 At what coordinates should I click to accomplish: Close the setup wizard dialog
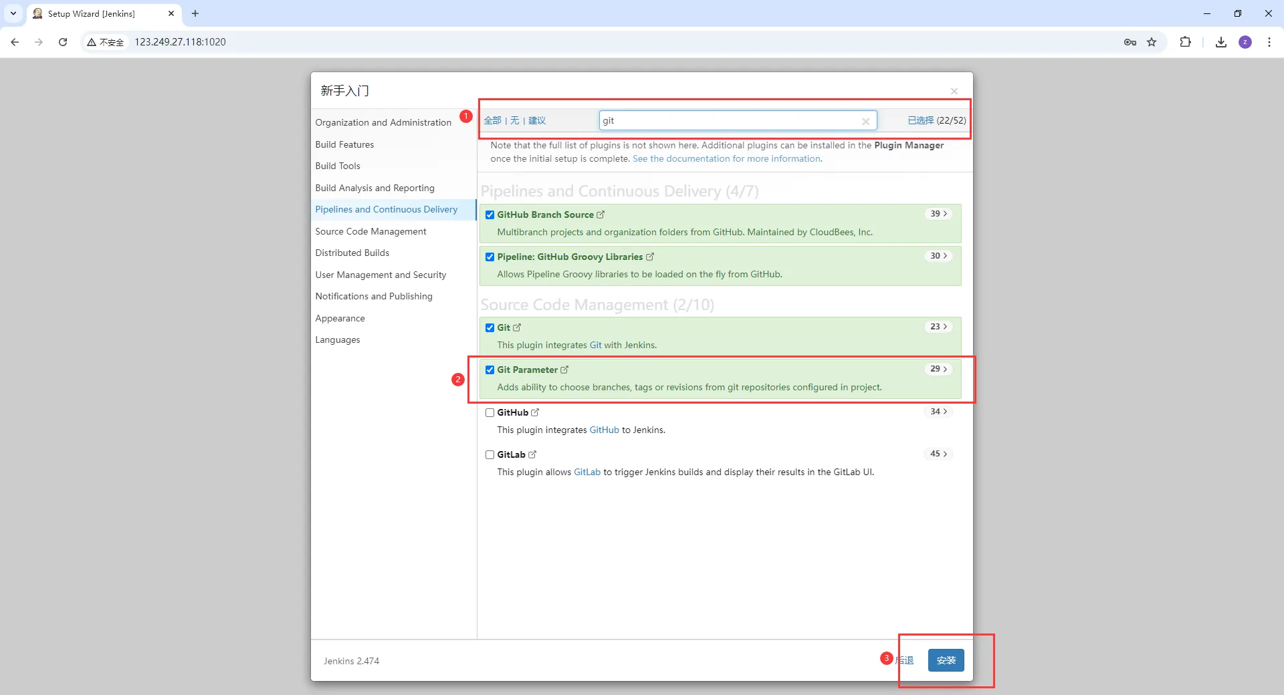click(x=954, y=91)
